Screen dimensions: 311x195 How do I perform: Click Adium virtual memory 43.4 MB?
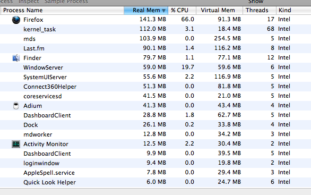pos(229,105)
